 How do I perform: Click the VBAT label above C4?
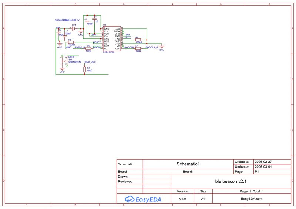[59, 28]
